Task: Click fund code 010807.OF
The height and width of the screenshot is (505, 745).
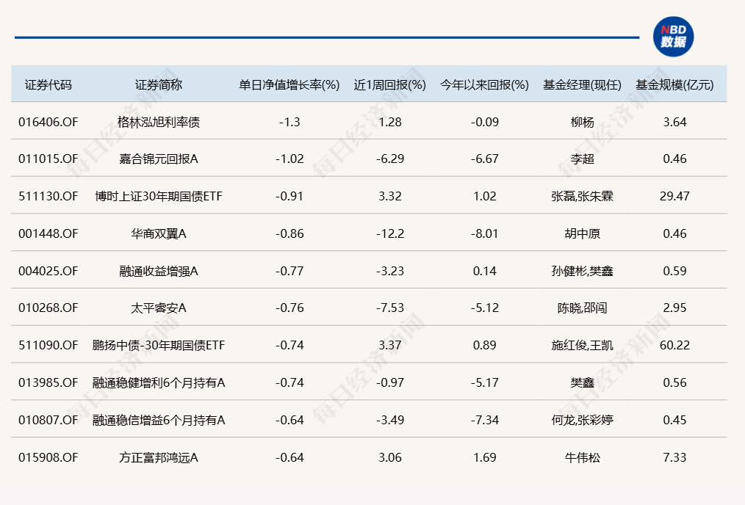Action: point(48,420)
